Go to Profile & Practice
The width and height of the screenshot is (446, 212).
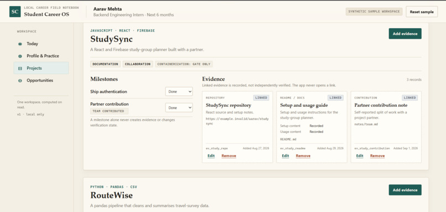(41, 56)
